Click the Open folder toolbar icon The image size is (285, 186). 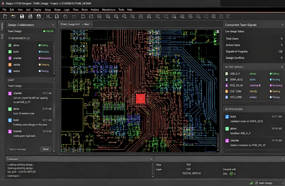point(13,17)
